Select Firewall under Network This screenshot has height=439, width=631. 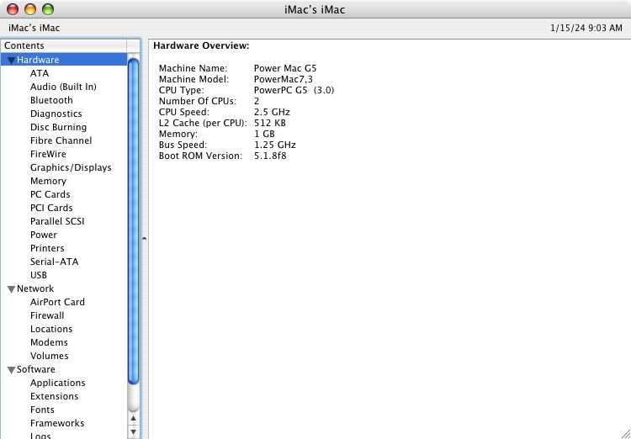pos(47,315)
